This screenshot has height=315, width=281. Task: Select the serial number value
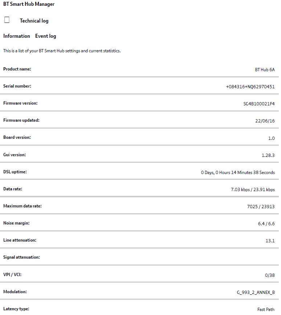pos(250,87)
